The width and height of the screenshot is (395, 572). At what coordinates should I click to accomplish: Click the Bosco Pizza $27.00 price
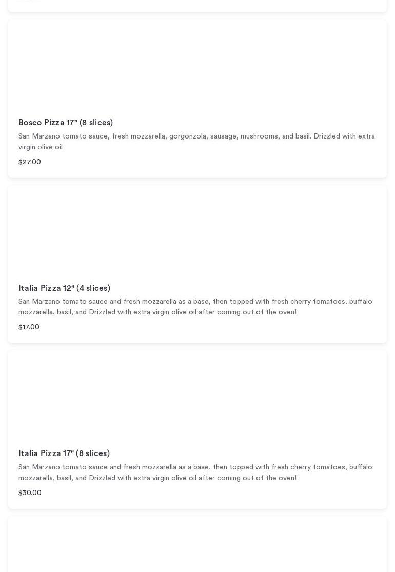pos(30,162)
